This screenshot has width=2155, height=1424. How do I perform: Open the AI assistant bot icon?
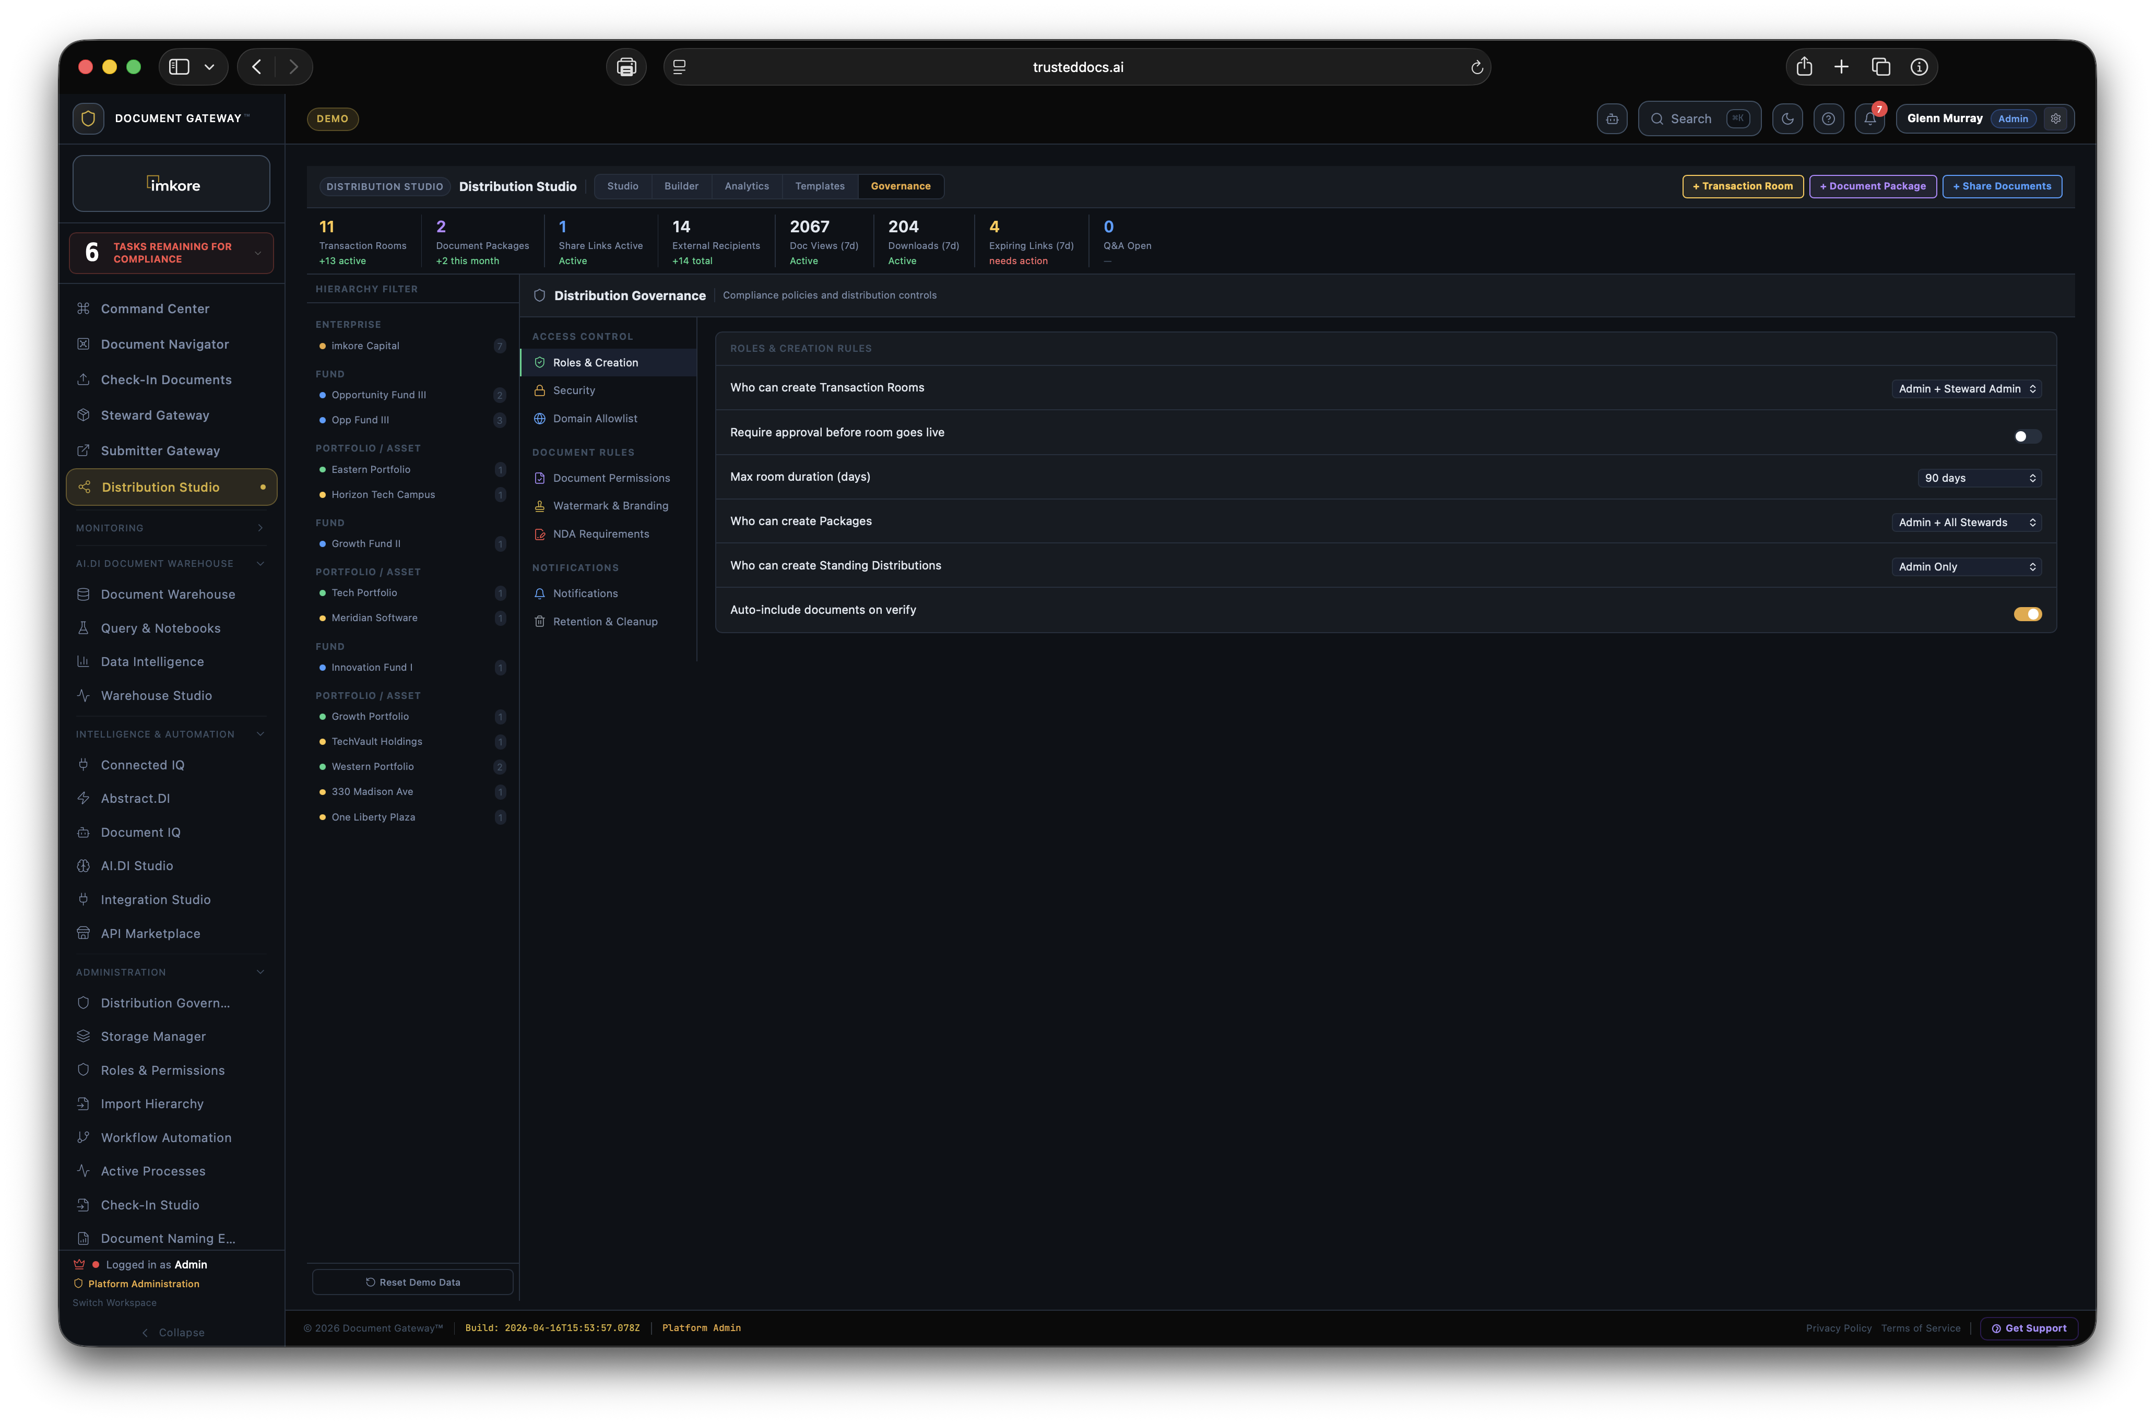(x=1611, y=119)
